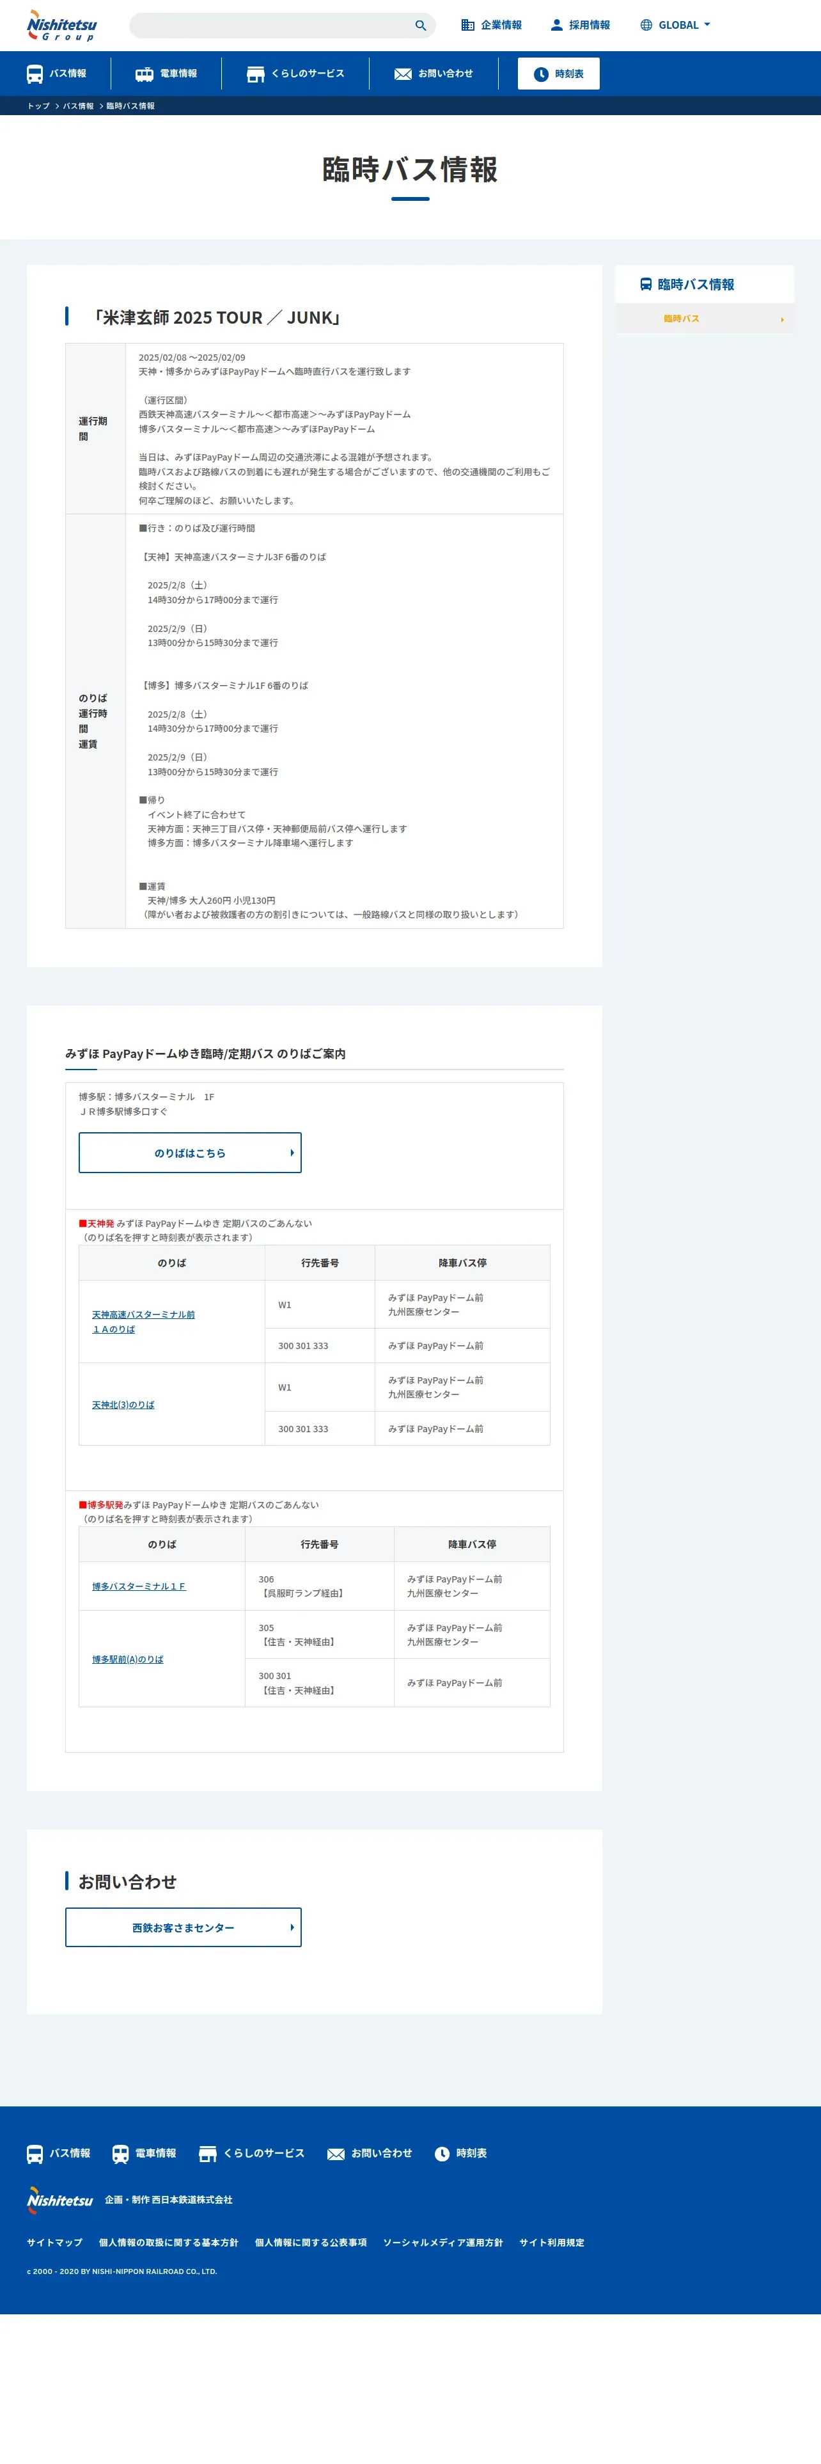Click the footer shop icon
The width and height of the screenshot is (821, 2464).
tap(207, 2154)
